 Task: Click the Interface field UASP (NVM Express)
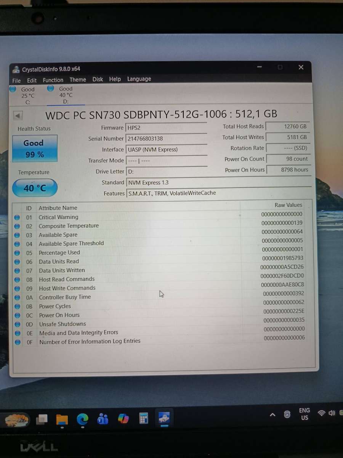tap(167, 150)
